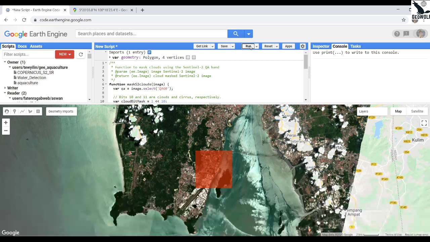This screenshot has width=430, height=242.
Task: Select users/fatenragabweb/aswan repository
Action: point(37,98)
